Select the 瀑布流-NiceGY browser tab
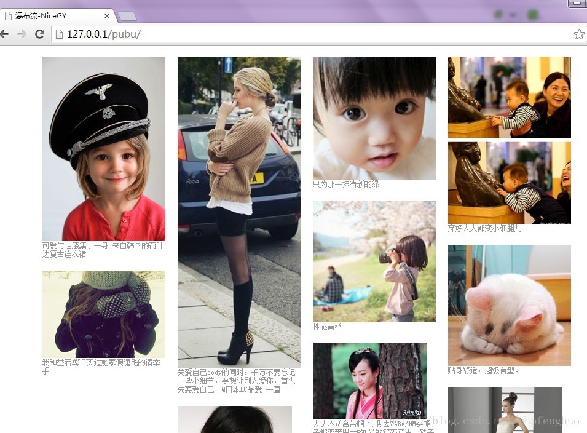The width and height of the screenshot is (587, 433). coord(56,16)
